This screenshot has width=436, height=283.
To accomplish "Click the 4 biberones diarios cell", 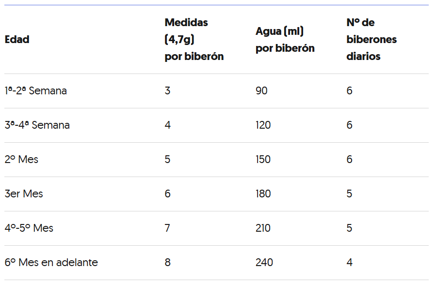I will (349, 263).
